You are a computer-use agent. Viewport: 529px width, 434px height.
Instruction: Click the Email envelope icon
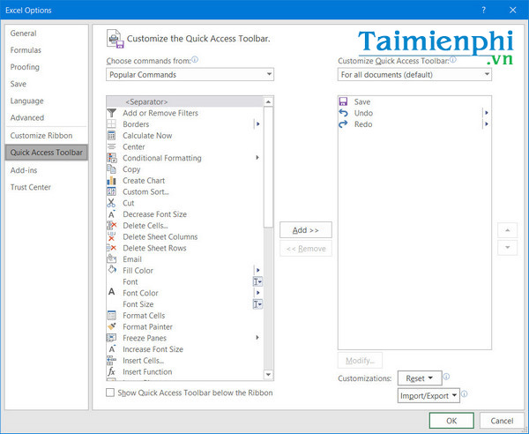point(112,259)
